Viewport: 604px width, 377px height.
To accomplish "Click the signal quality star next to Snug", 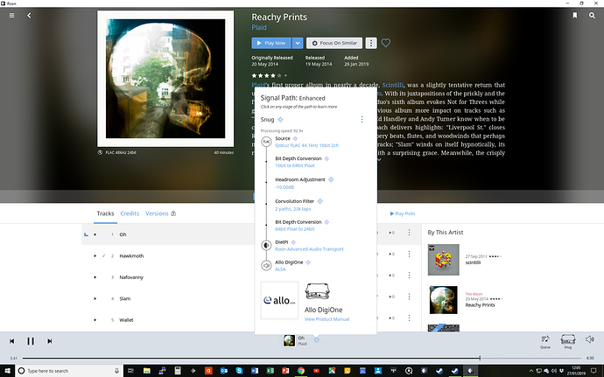I will click(x=280, y=119).
